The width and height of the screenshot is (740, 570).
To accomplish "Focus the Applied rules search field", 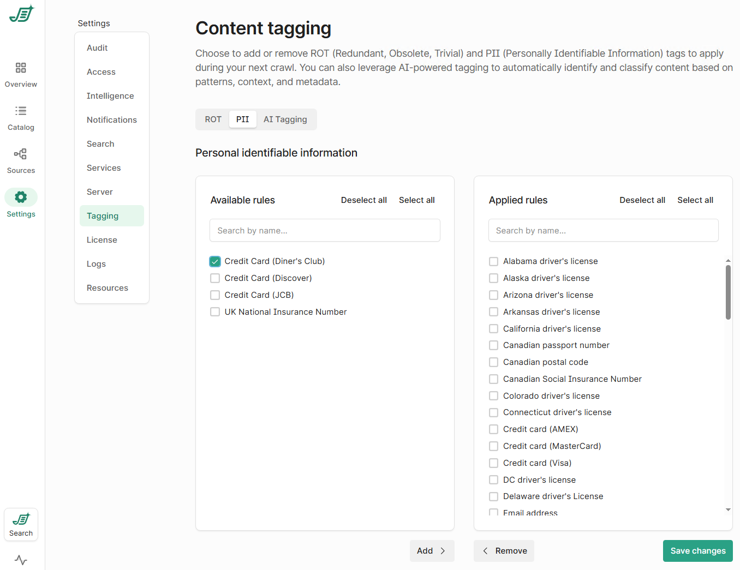I will [x=603, y=231].
